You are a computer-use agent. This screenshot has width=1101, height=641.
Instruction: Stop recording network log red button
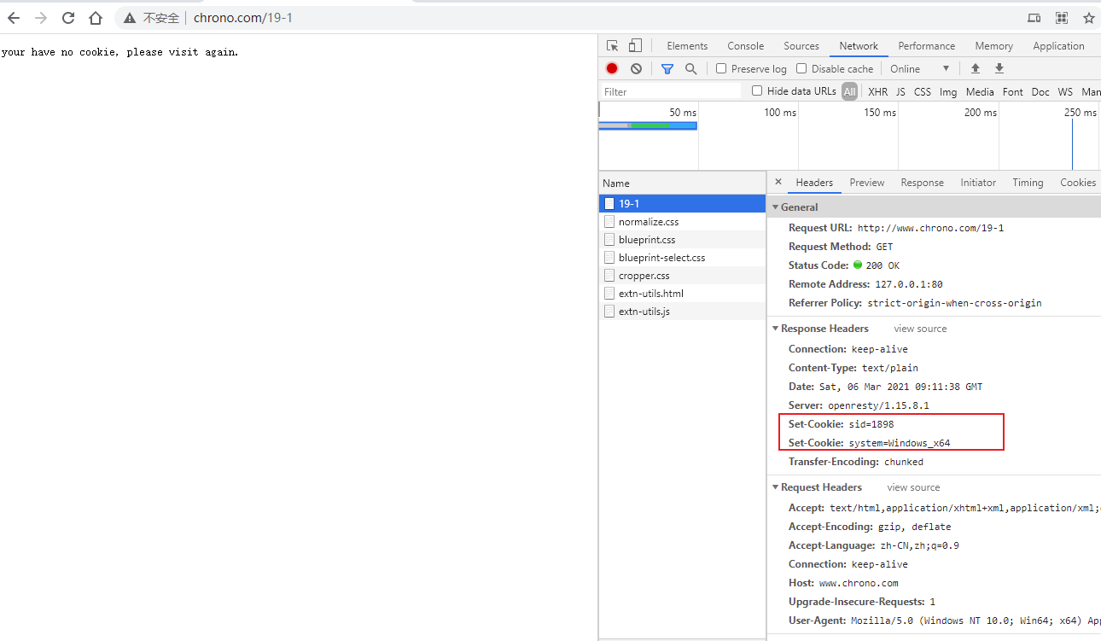point(612,69)
